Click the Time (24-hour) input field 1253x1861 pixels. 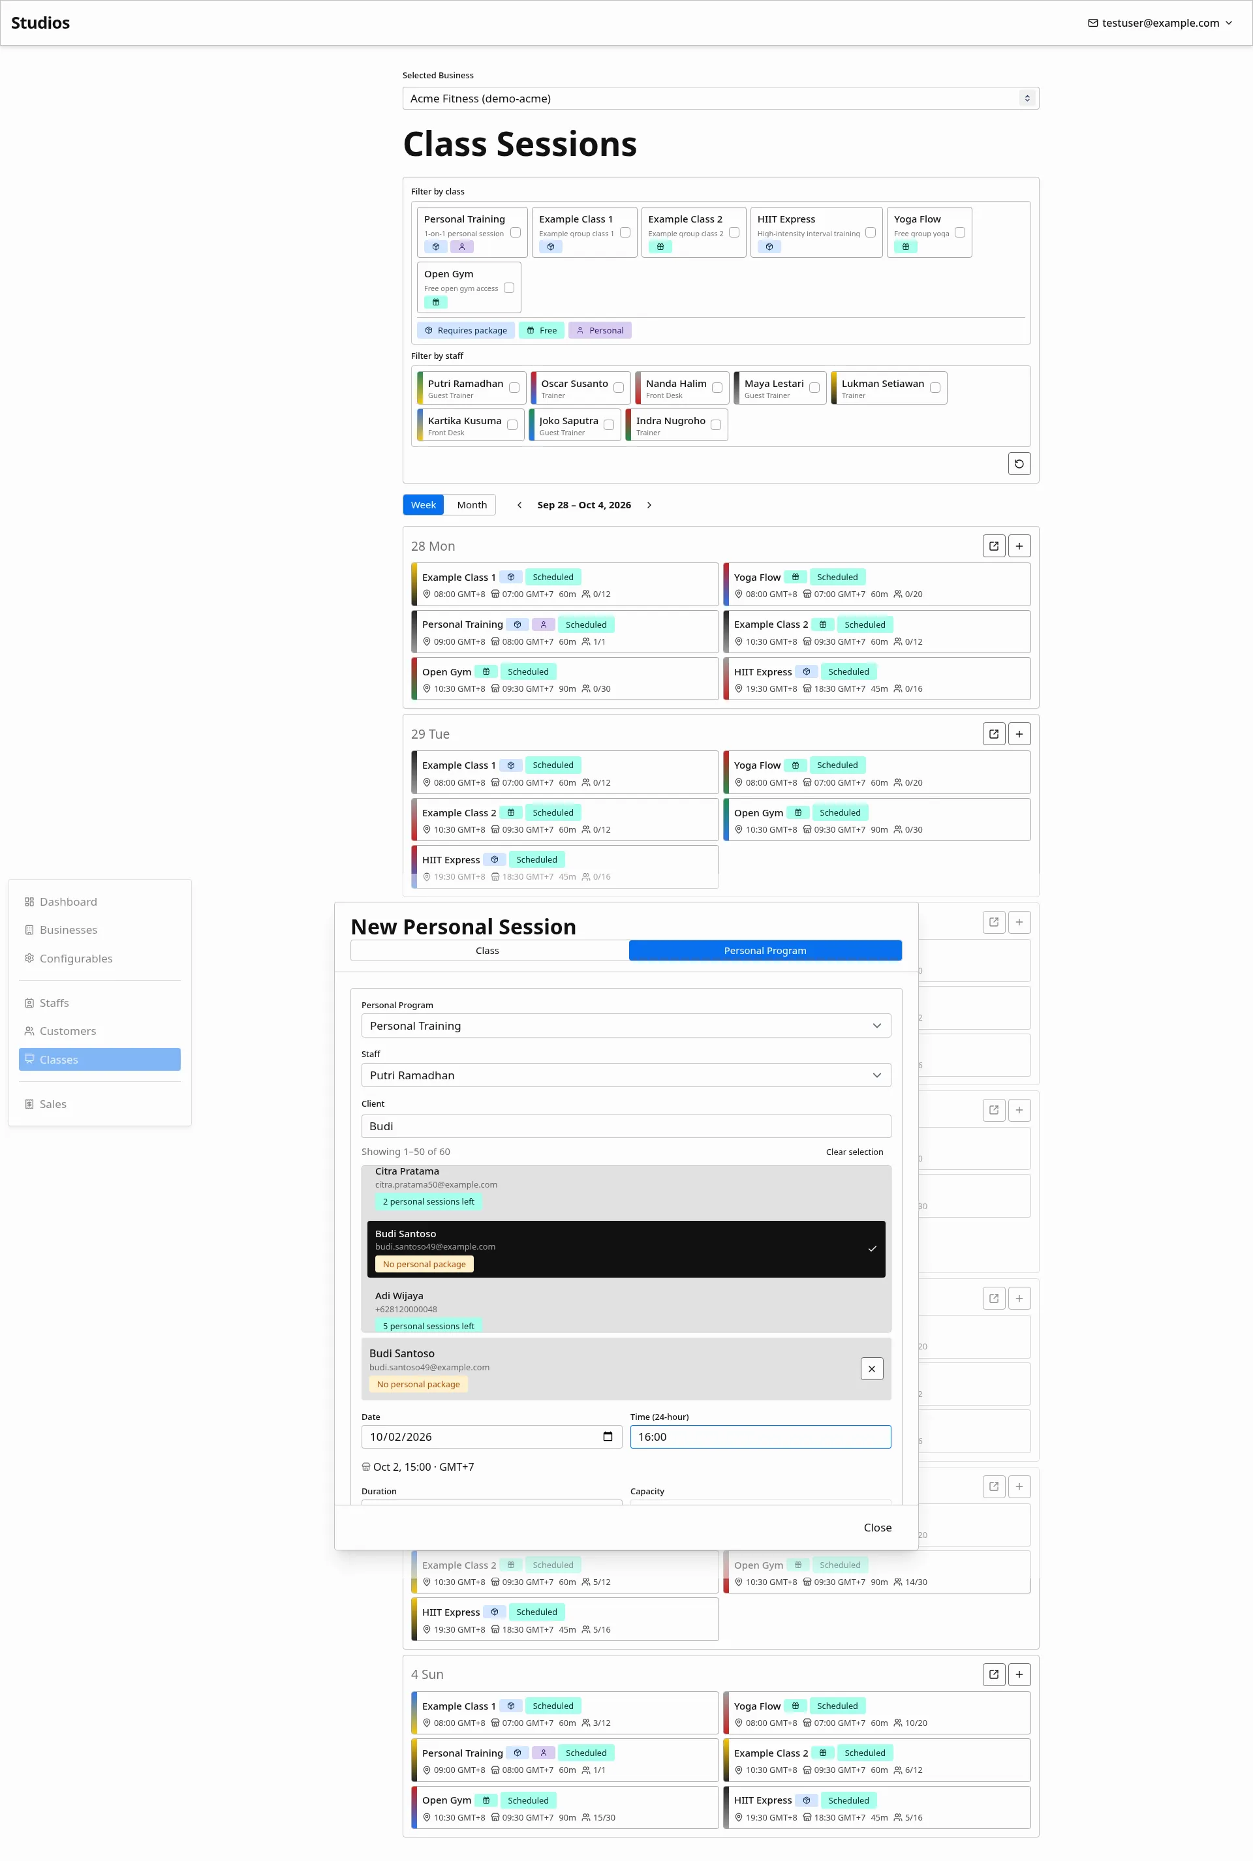760,1437
